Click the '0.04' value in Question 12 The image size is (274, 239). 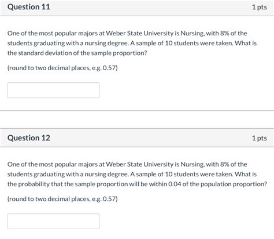(175, 184)
